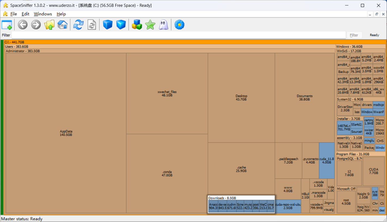Image resolution: width=387 pixels, height=222 pixels.
Task: Open the Windows menu
Action: pos(43,14)
